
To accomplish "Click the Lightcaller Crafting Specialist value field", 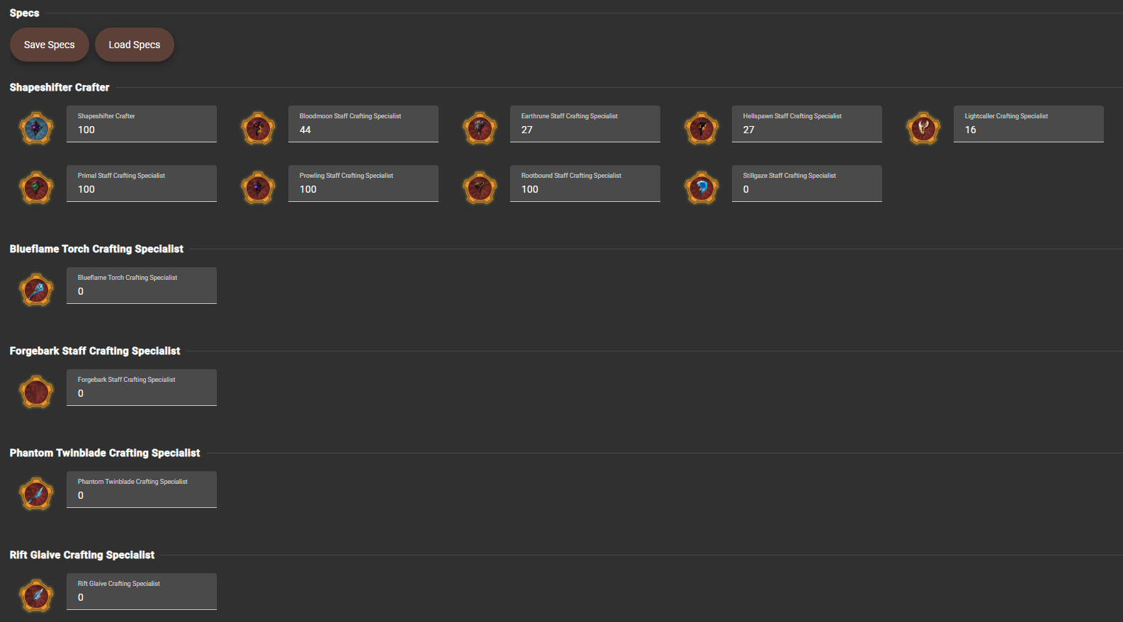I will 1028,130.
